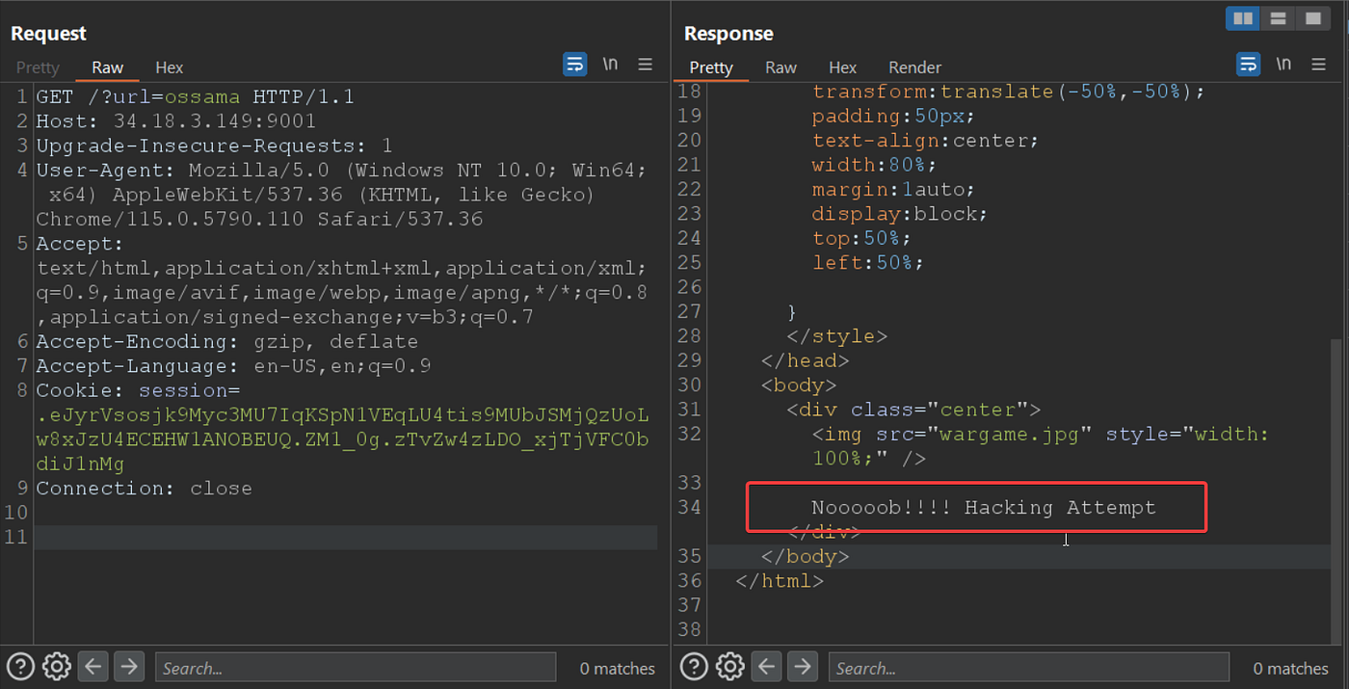Image resolution: width=1349 pixels, height=689 pixels.
Task: Open Response panel hamburger options menu
Action: [1319, 65]
